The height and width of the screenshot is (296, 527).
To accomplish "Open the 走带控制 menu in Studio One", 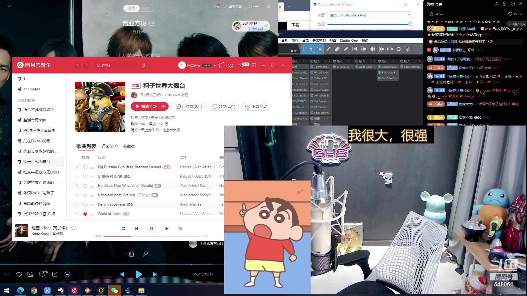I will tap(319, 41).
